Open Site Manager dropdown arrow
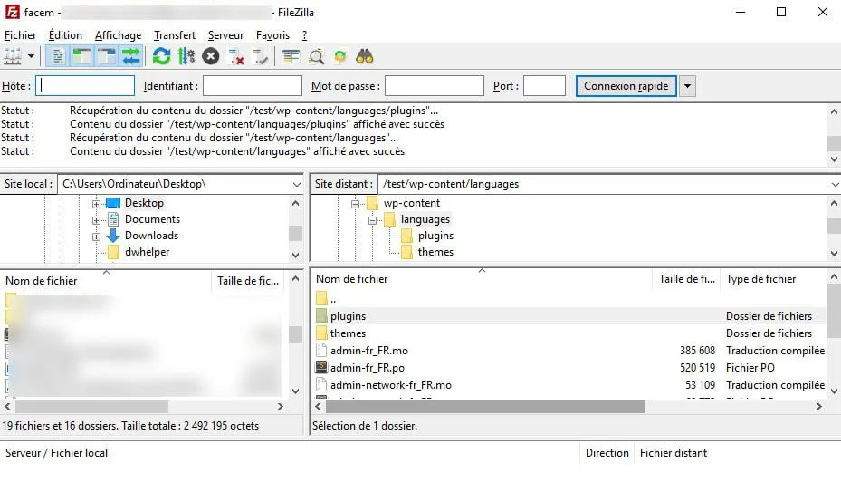841x483 pixels. click(x=31, y=56)
